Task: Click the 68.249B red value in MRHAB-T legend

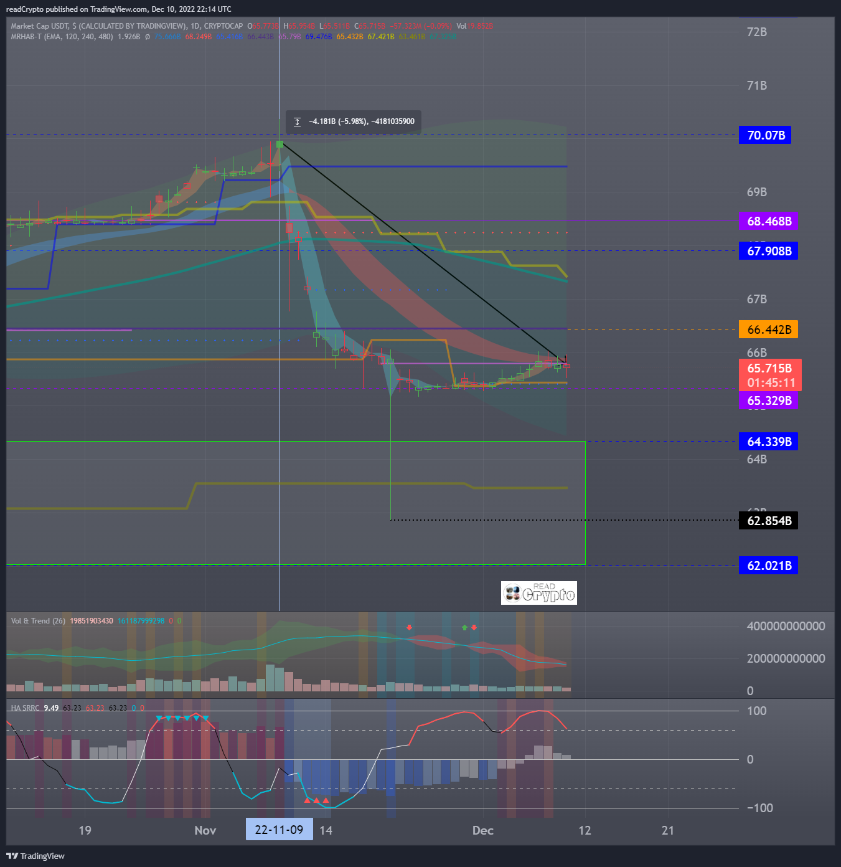Action: click(199, 37)
